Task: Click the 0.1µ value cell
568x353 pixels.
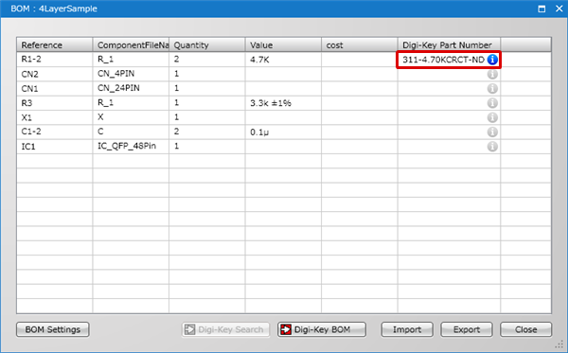Action: 283,132
